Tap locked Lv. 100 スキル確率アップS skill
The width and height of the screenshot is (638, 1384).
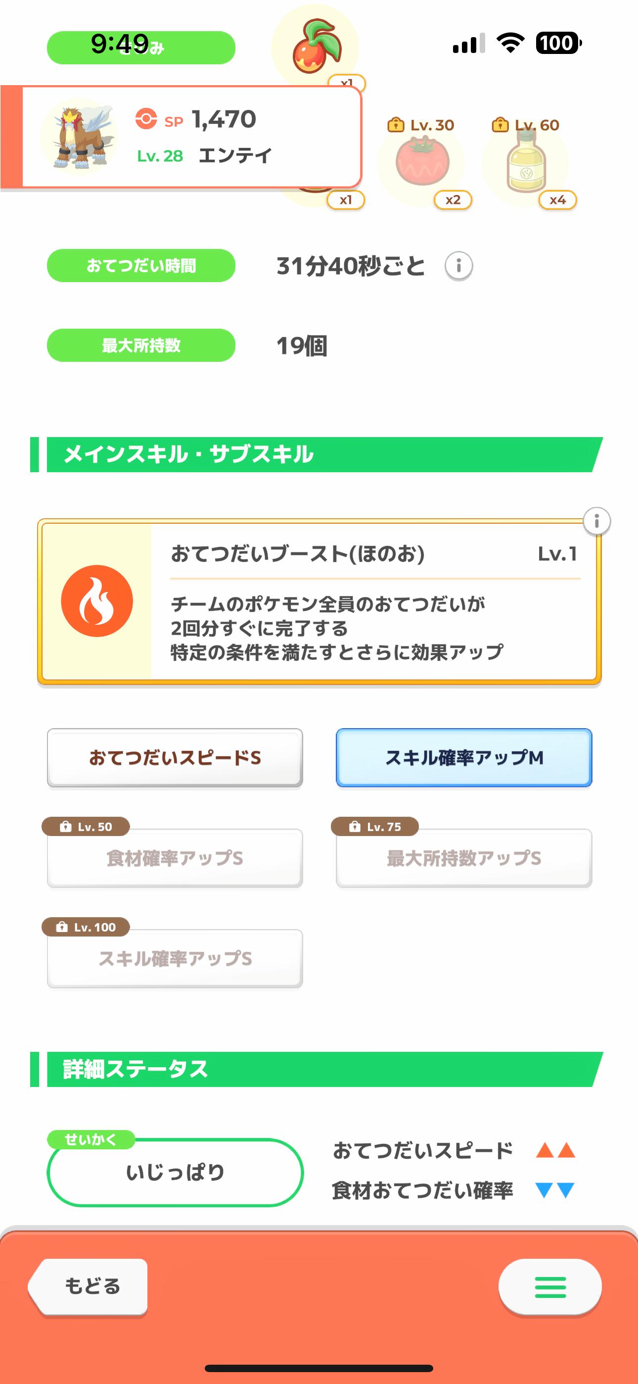tap(175, 958)
